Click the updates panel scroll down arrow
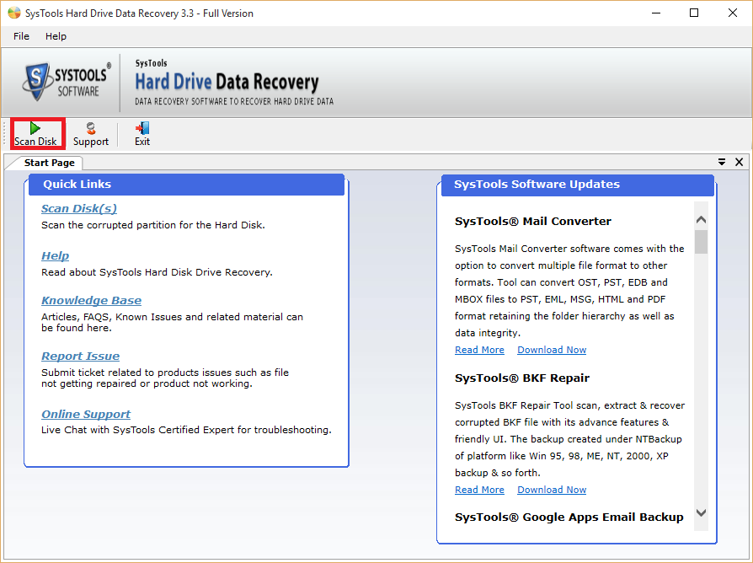753x563 pixels. pos(701,512)
